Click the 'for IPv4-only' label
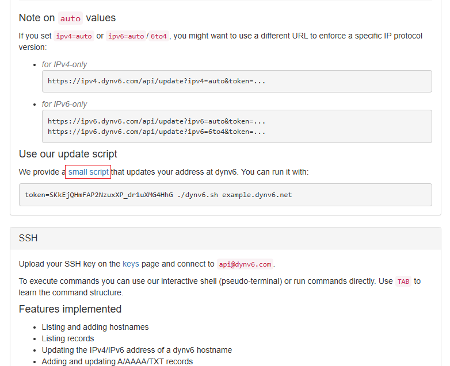The height and width of the screenshot is (366, 450). 64,64
